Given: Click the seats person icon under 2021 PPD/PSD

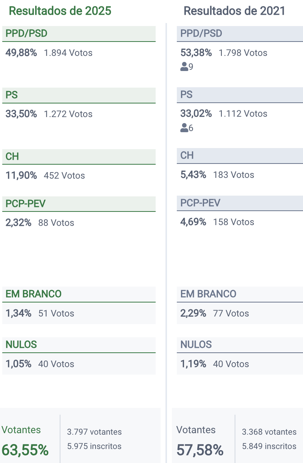Looking at the screenshot, I should pos(184,67).
